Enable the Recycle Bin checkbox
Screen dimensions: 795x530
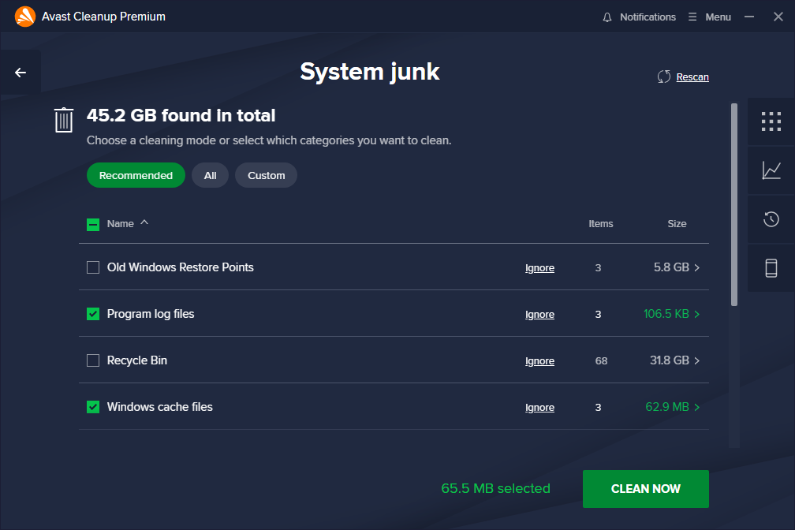point(92,360)
